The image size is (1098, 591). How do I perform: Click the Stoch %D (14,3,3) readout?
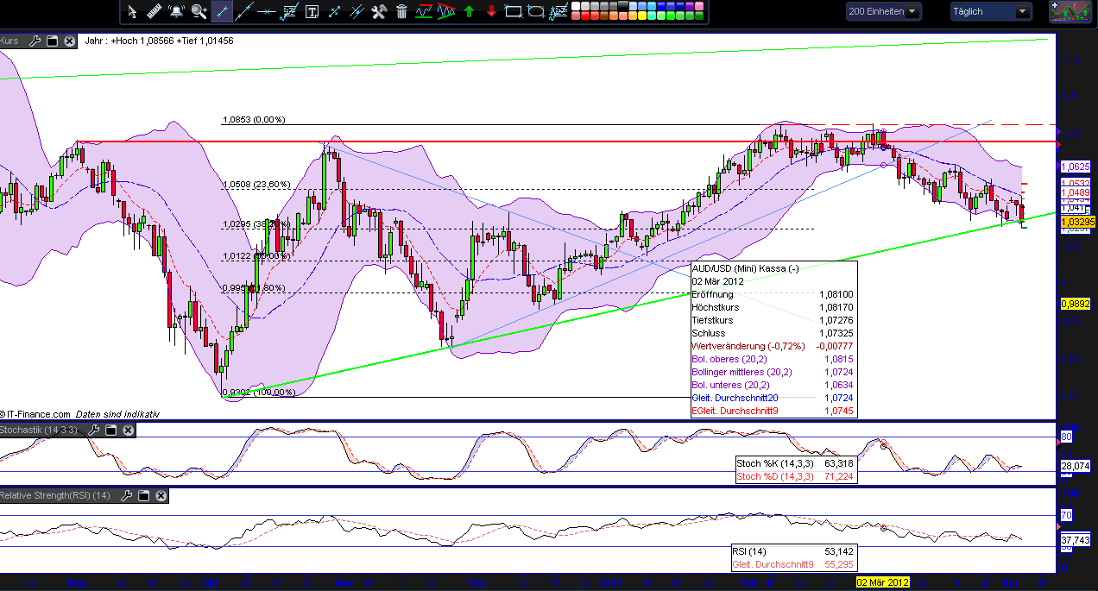click(x=795, y=476)
